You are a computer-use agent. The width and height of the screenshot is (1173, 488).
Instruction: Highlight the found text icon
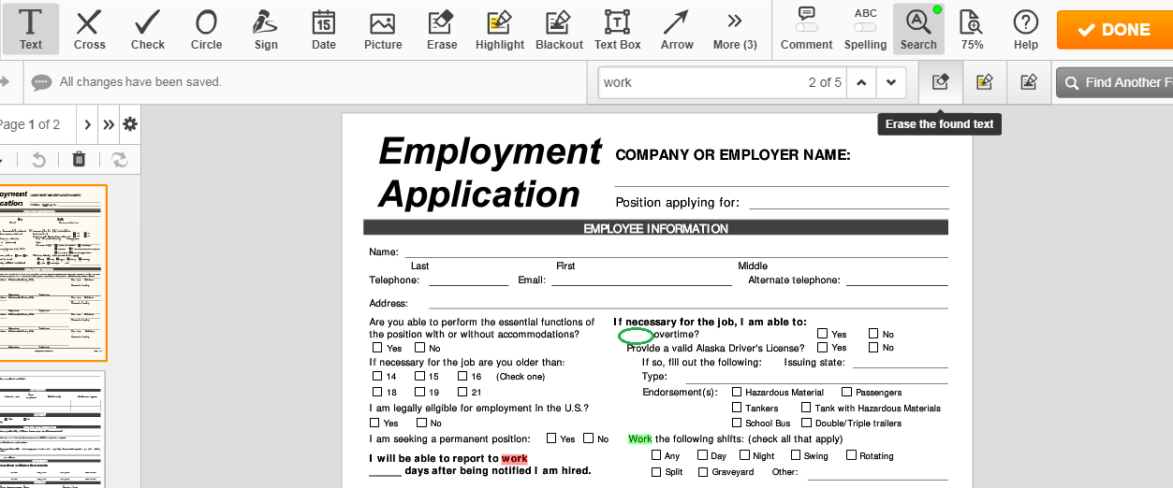pos(984,82)
